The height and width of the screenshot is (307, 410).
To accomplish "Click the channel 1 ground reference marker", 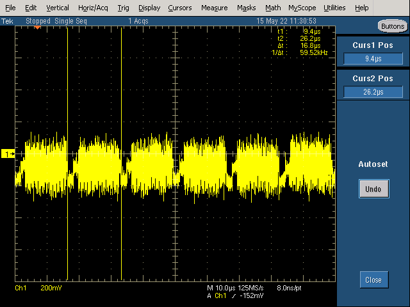I will (8, 154).
